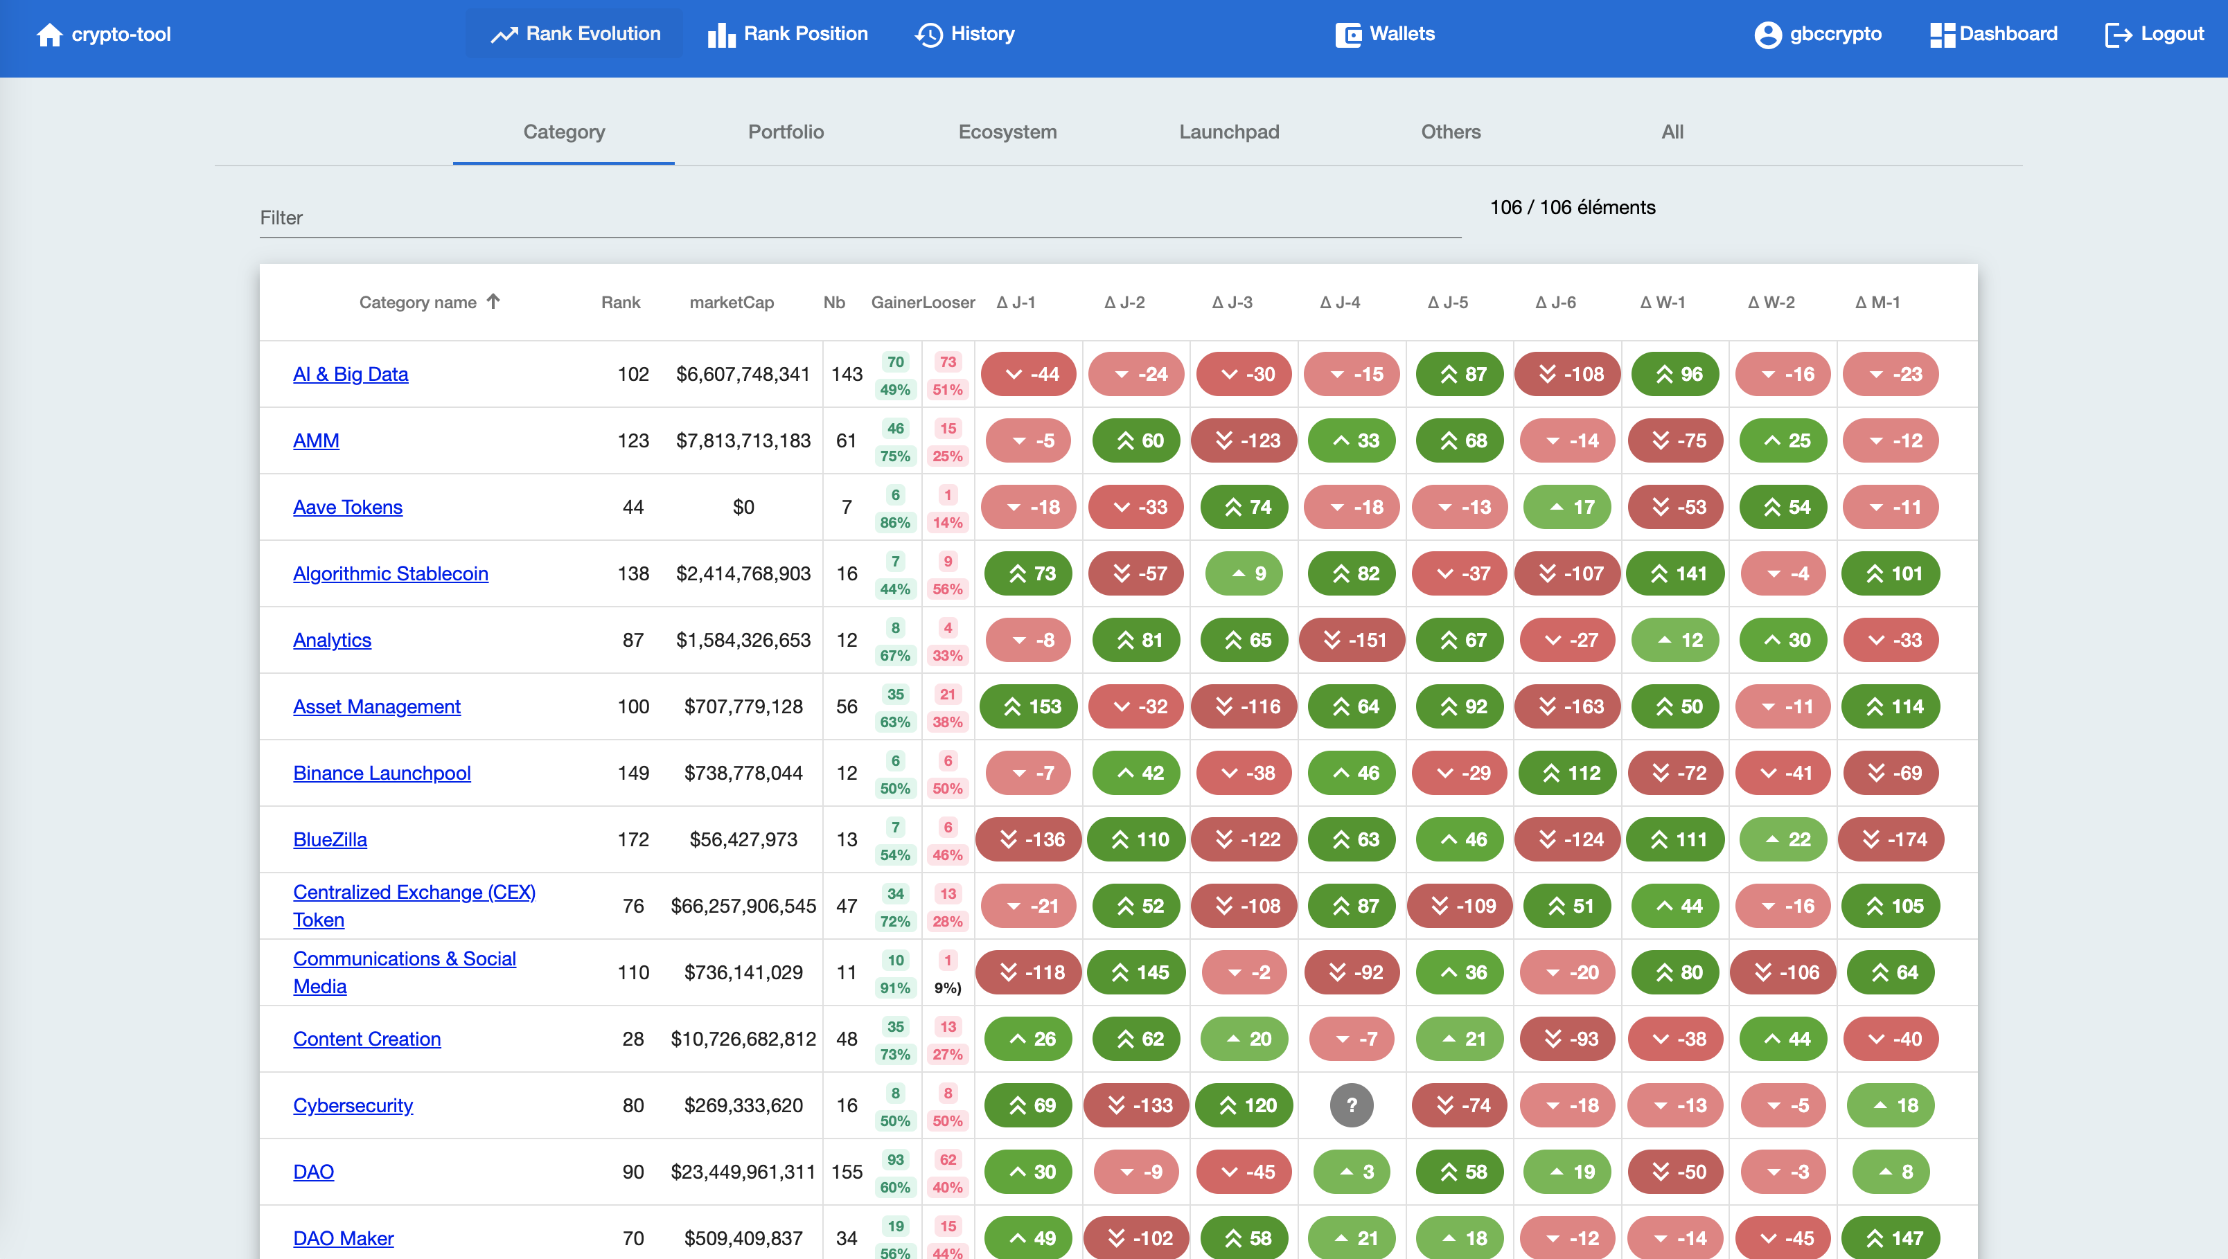Open the AI & Big Data category link
The image size is (2228, 1259).
351,375
